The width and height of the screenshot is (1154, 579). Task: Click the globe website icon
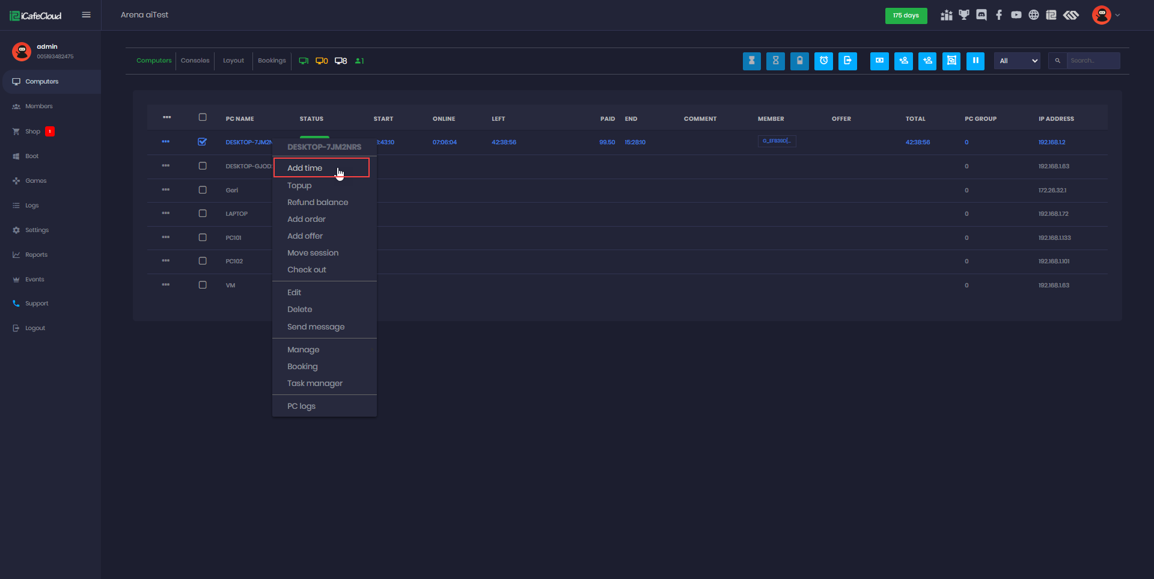[x=1033, y=15]
